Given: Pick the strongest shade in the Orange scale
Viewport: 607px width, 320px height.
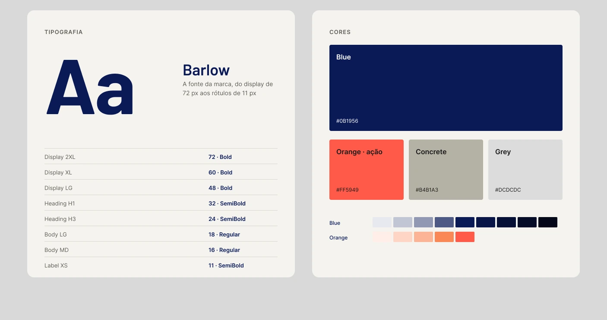Looking at the screenshot, I should (x=465, y=237).
